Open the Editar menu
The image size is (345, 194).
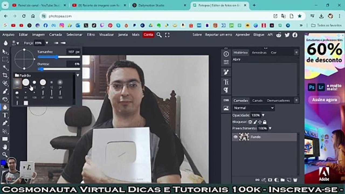click(23, 35)
